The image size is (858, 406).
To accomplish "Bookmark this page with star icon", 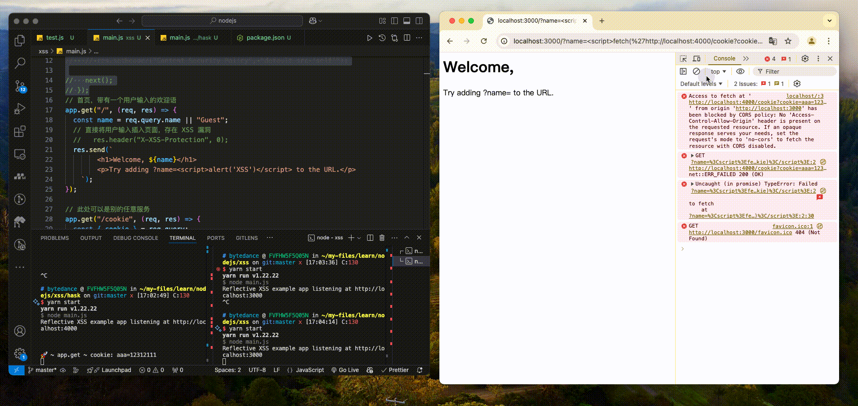I will 788,41.
